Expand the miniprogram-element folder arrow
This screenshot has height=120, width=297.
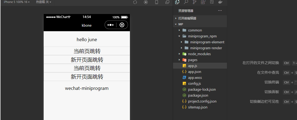point(182,42)
